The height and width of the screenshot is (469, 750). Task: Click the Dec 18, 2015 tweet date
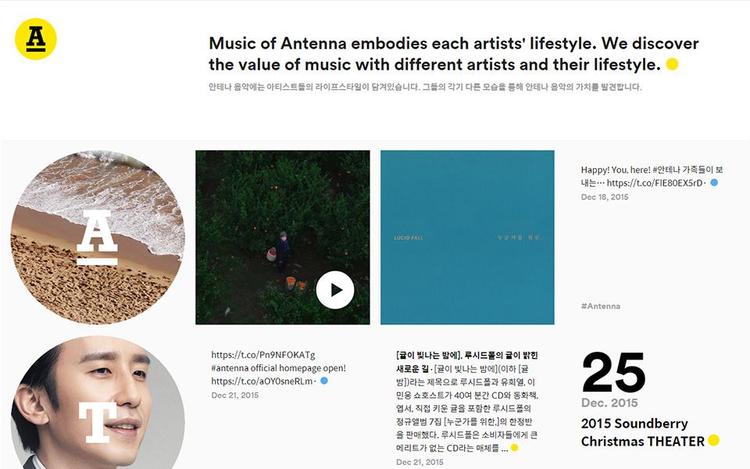(605, 197)
